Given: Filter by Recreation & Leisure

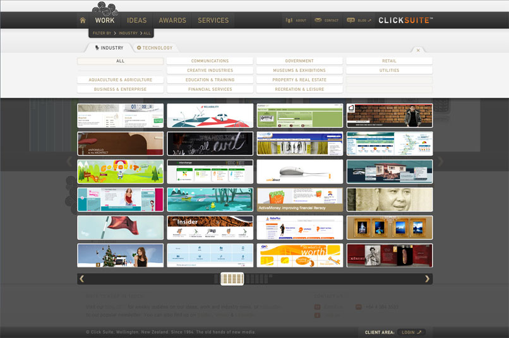Looking at the screenshot, I should tap(299, 89).
